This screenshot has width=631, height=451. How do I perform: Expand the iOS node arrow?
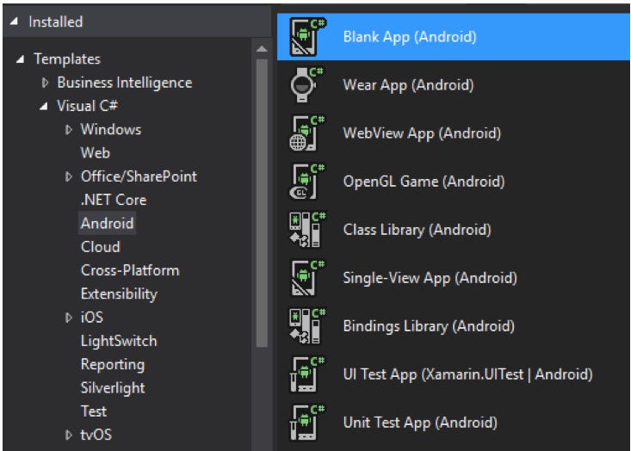coord(69,318)
